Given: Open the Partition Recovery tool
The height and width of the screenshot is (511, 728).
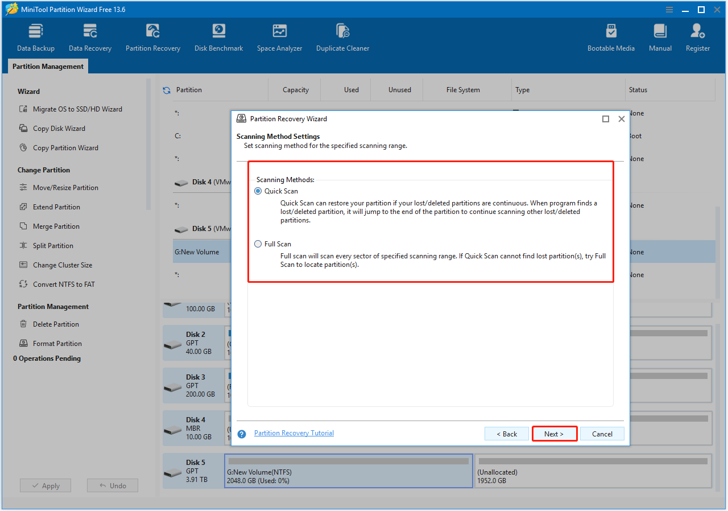Looking at the screenshot, I should 152,36.
